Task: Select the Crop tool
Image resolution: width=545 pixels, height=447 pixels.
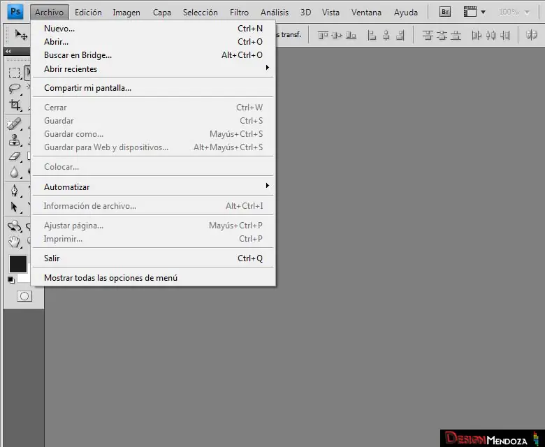Action: [15, 105]
